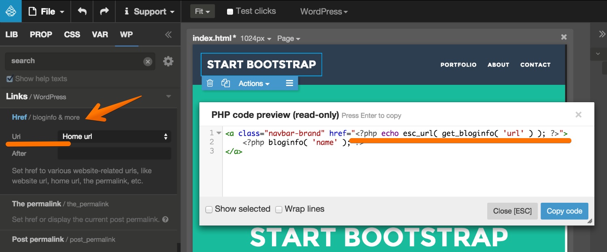Click the large START BOOTSTRAP heading

pyautogui.click(x=379, y=237)
